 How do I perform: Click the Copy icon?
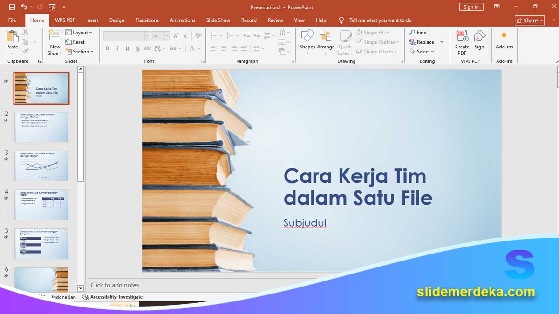[25, 41]
